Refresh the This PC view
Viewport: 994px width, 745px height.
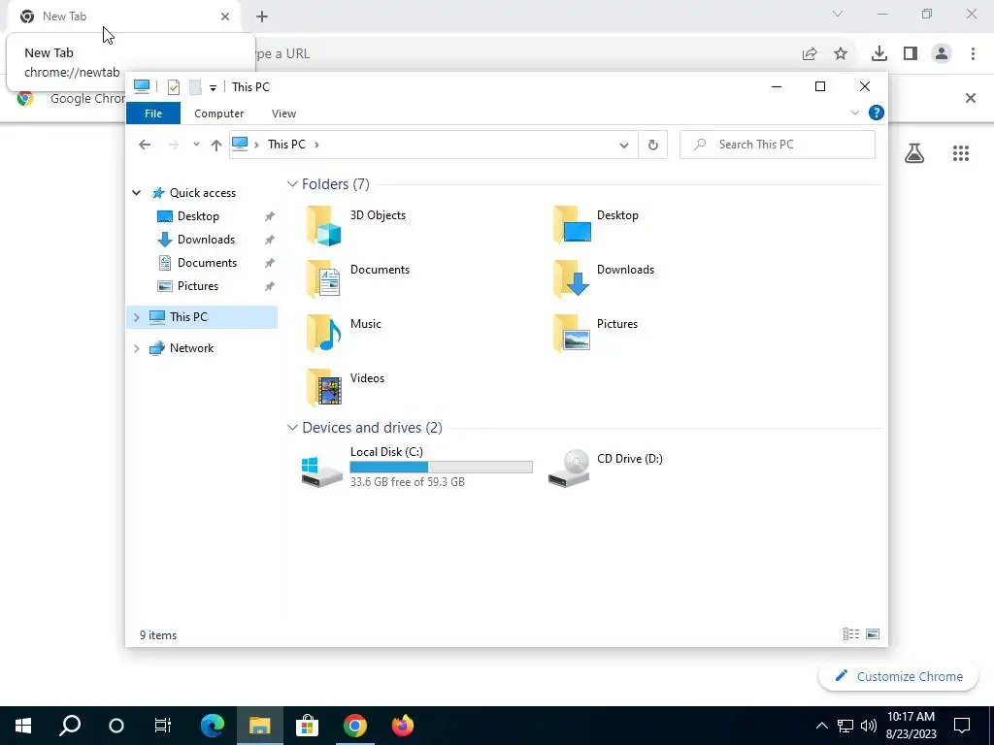653,146
